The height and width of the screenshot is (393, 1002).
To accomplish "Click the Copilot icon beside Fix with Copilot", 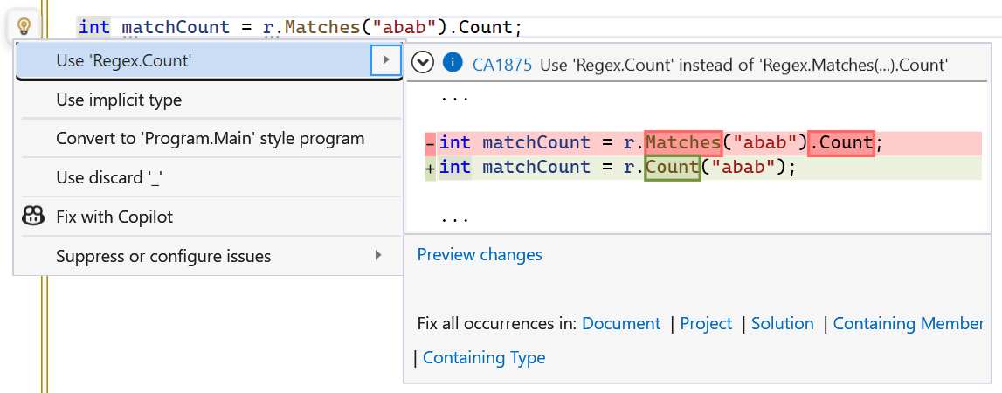I will click(x=33, y=217).
